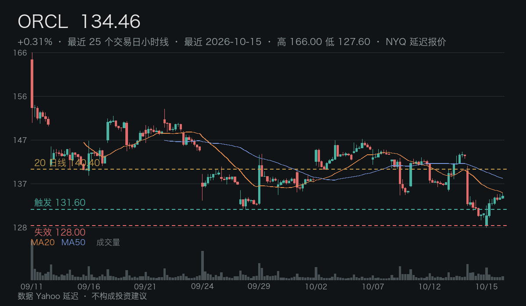This screenshot has width=526, height=306.
Task: Click the ORCL ticker symbol title
Action: [x=43, y=21]
